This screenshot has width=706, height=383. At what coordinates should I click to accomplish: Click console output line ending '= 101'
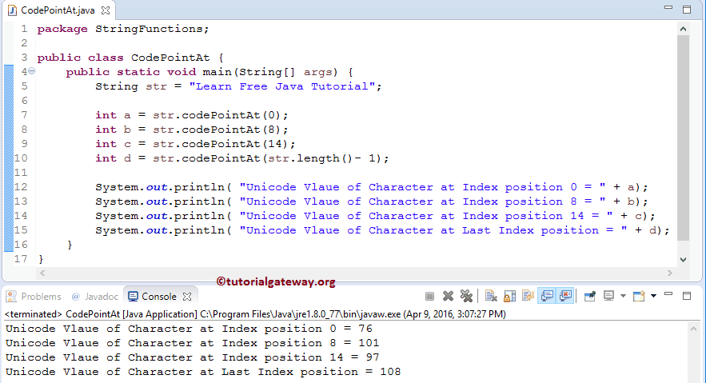pos(192,343)
